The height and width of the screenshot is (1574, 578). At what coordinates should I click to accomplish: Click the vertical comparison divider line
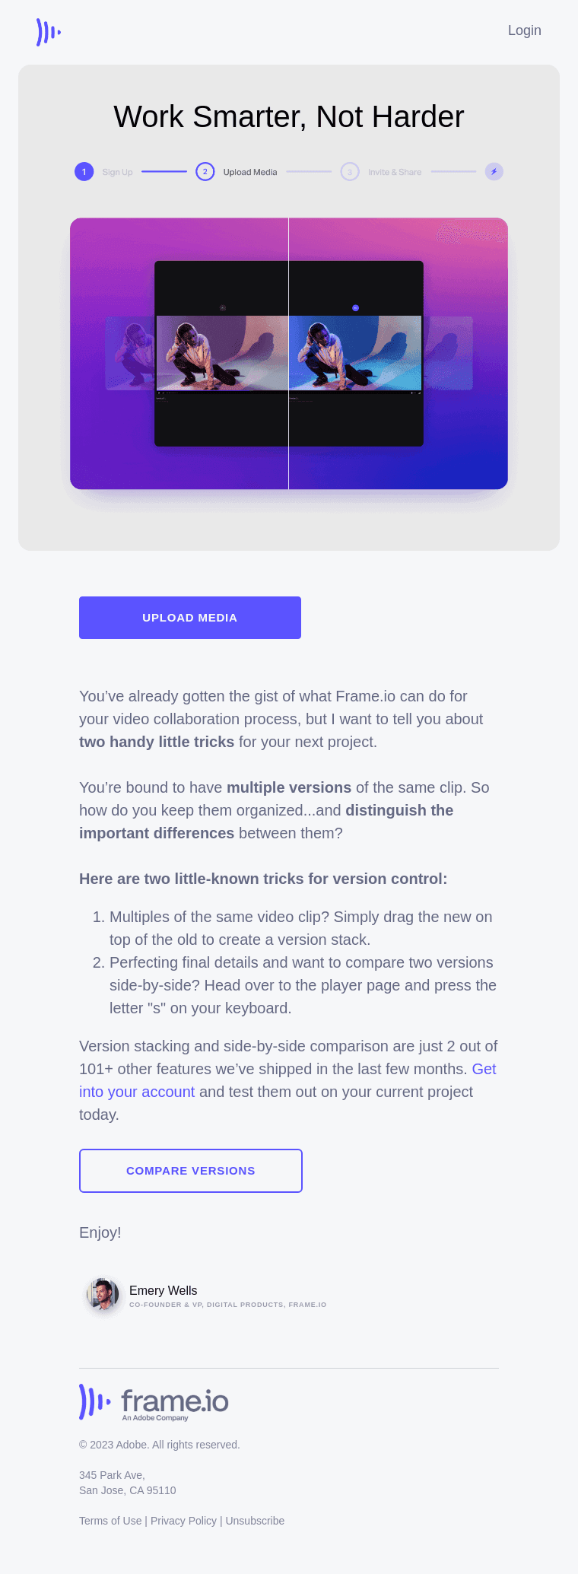tap(288, 354)
